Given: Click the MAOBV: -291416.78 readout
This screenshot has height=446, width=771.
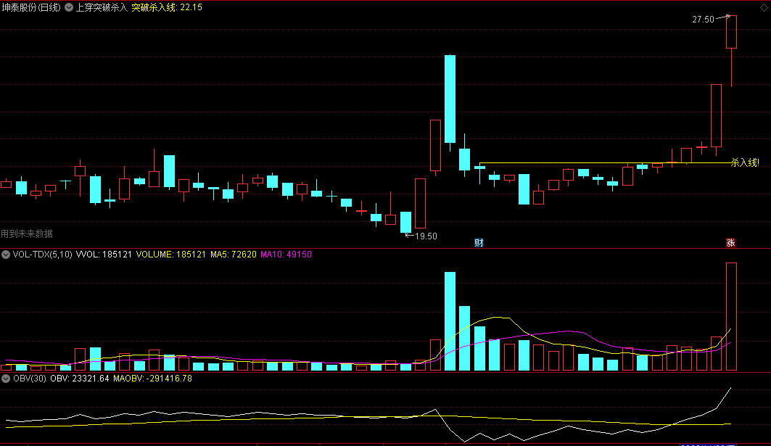Looking at the screenshot, I should (152, 379).
